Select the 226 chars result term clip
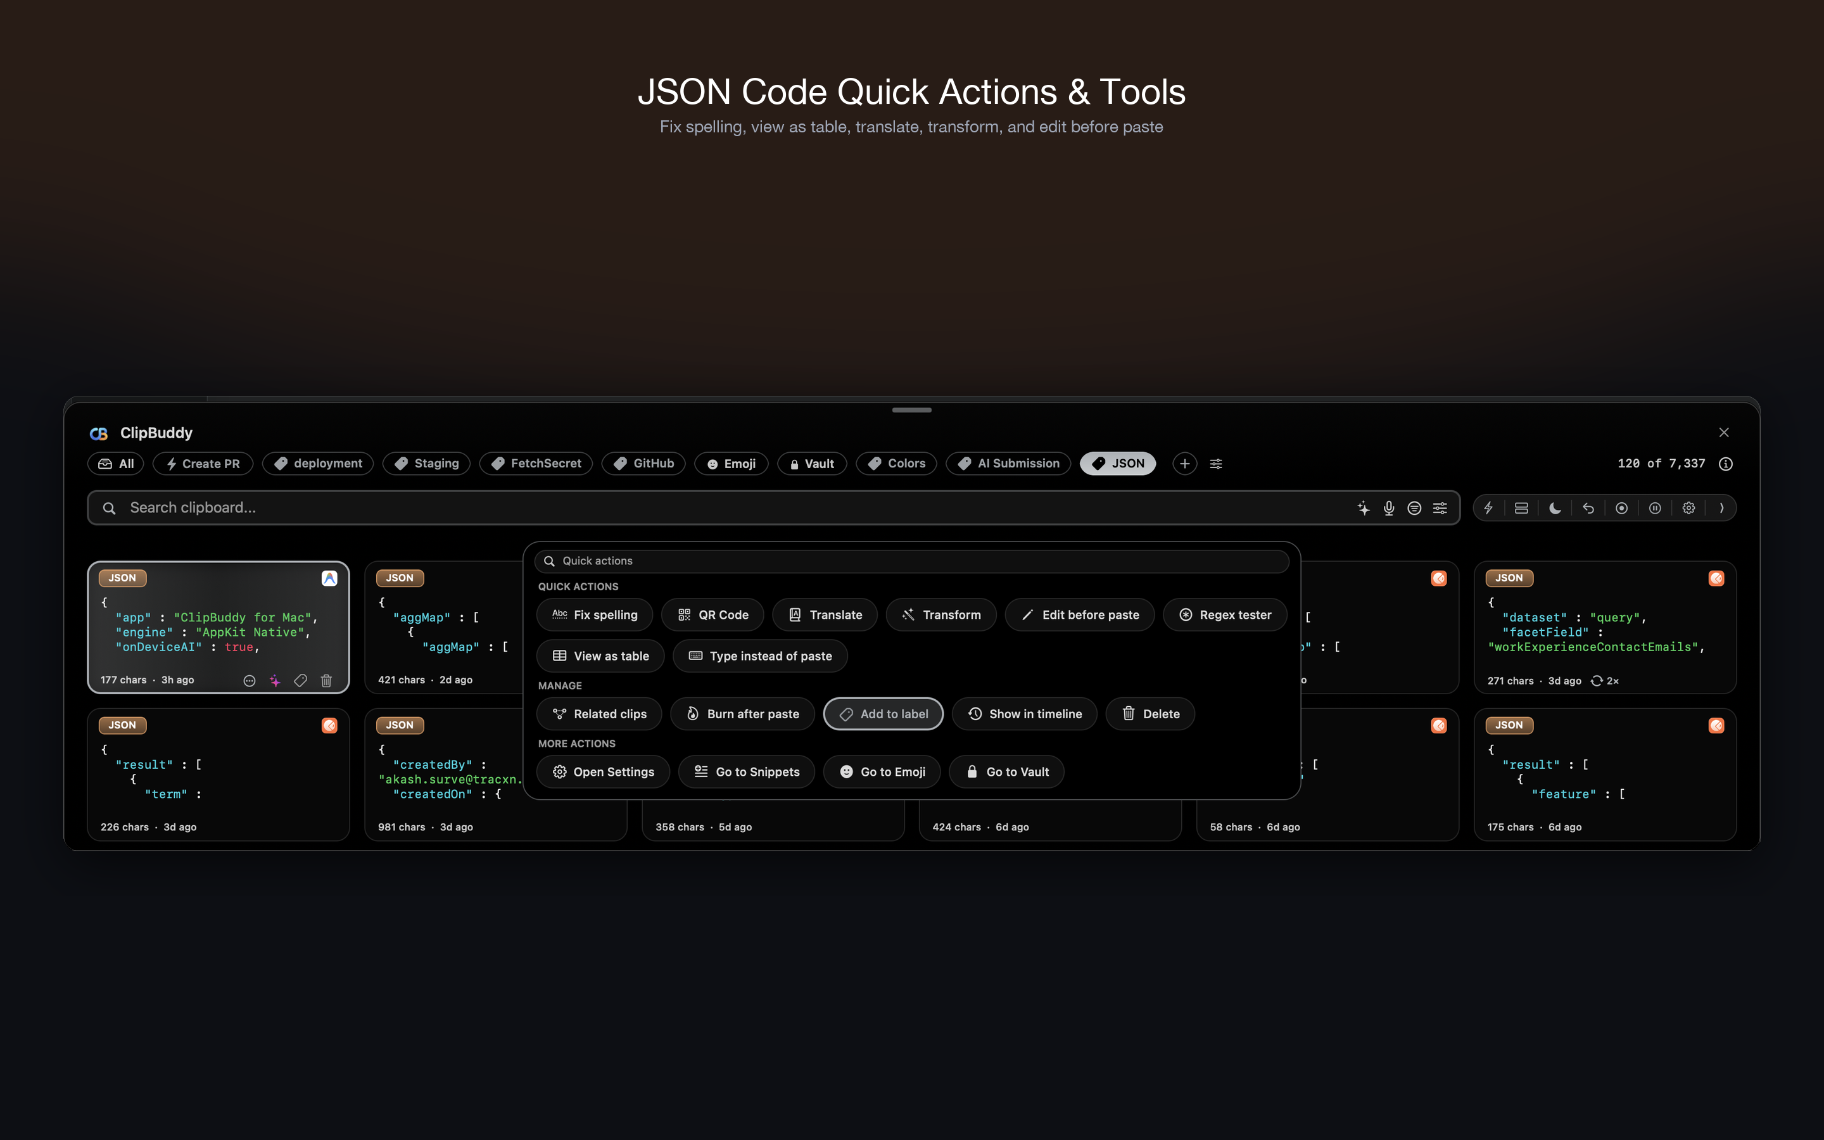The width and height of the screenshot is (1824, 1140). [218, 775]
